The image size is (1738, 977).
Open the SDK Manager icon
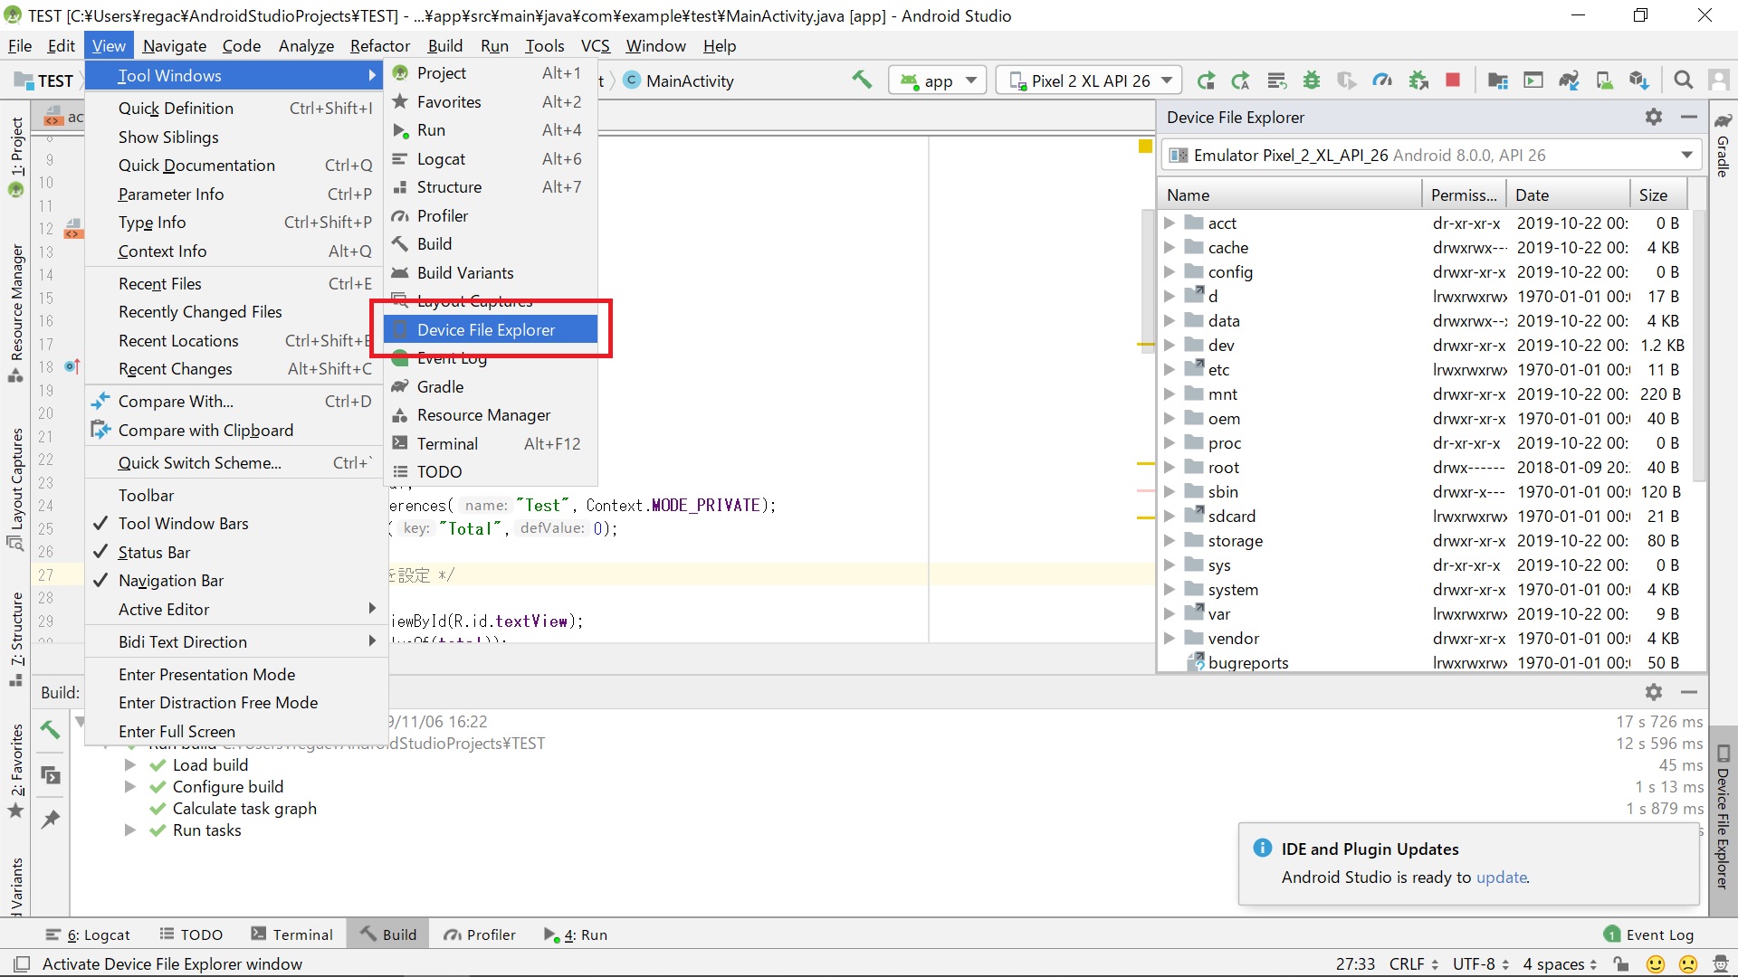click(x=1639, y=81)
